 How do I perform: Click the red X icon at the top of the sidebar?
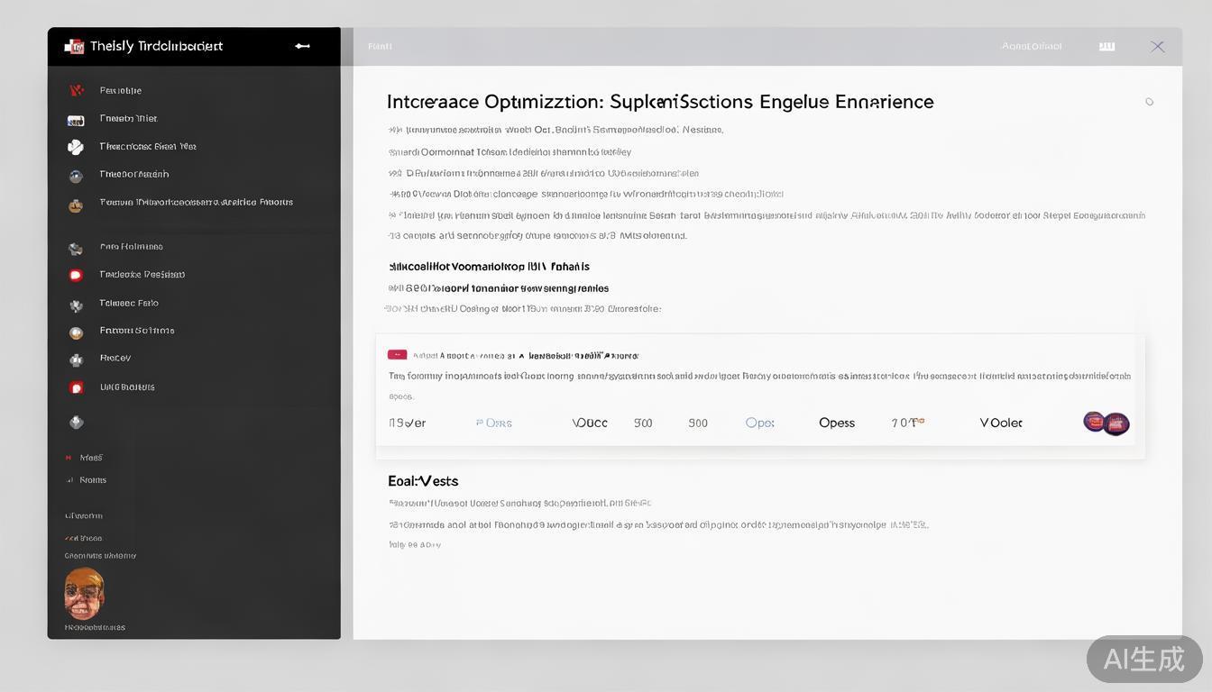point(76,90)
